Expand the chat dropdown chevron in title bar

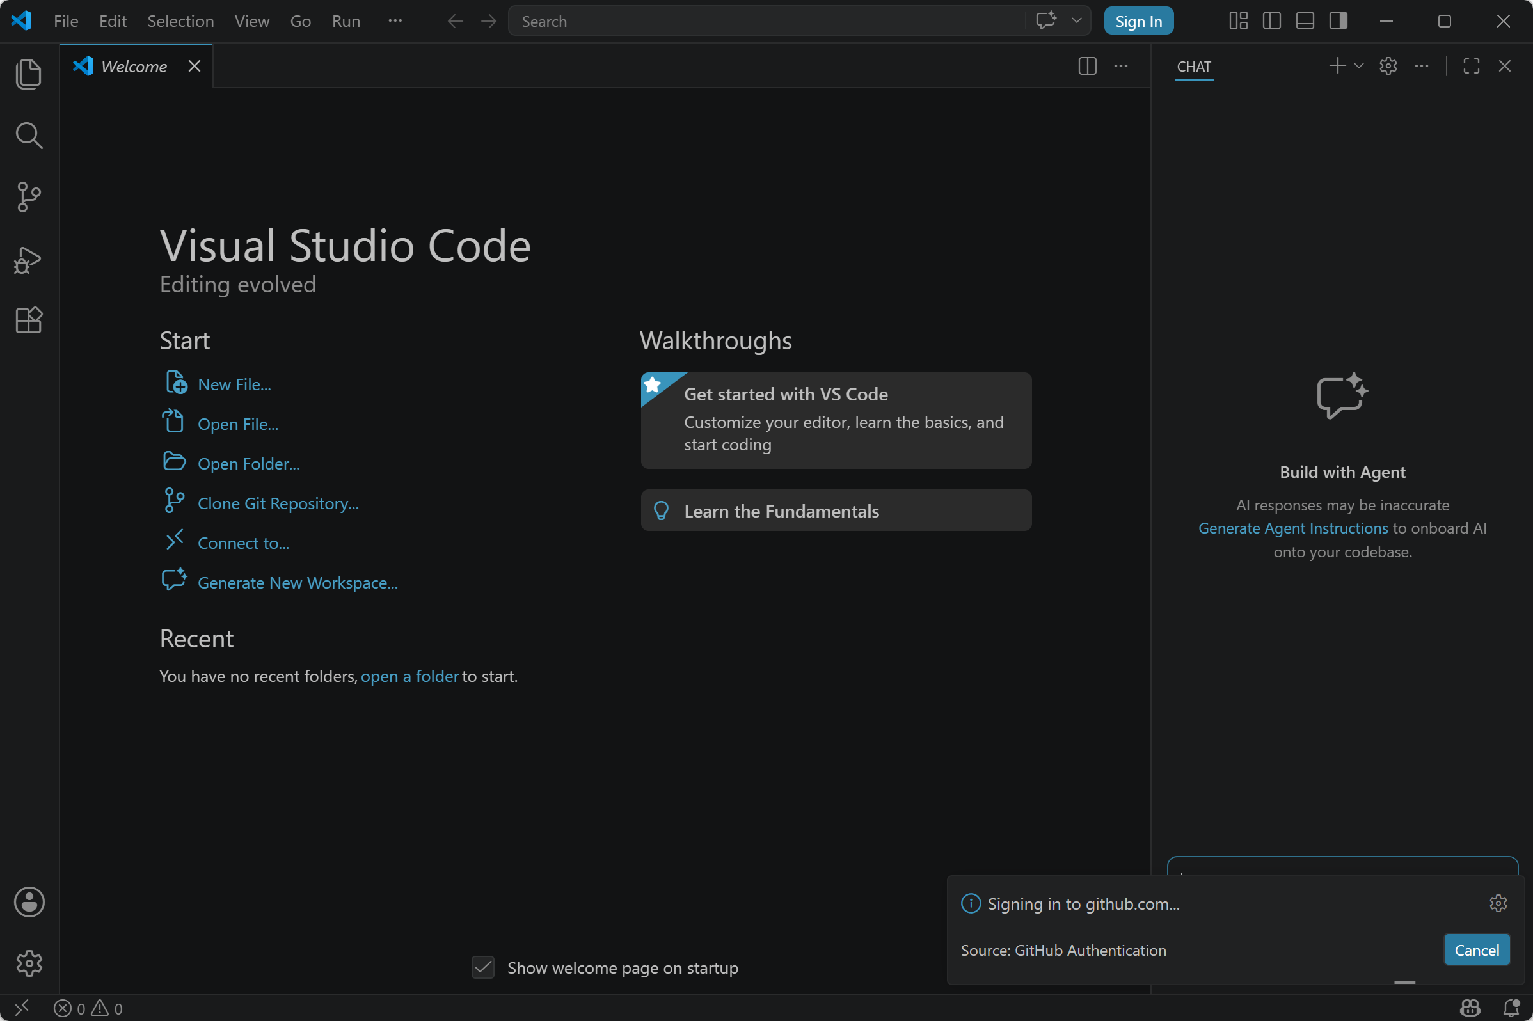coord(1076,21)
